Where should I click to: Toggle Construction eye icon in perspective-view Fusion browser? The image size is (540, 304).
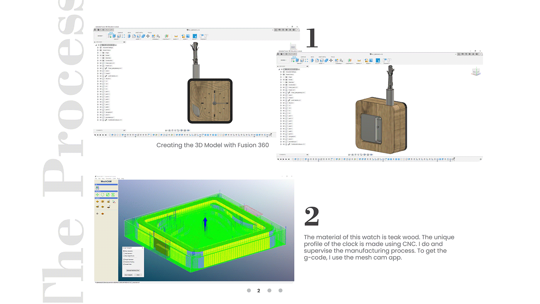tap(283, 84)
